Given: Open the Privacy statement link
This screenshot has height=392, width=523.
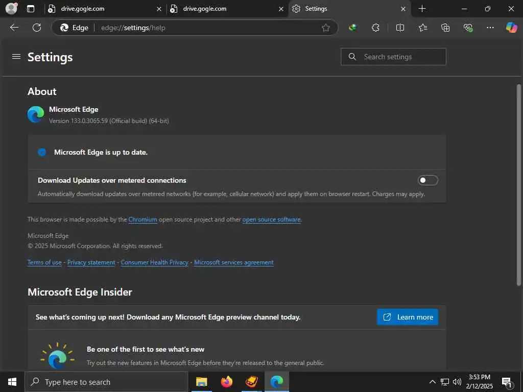Looking at the screenshot, I should (x=91, y=262).
